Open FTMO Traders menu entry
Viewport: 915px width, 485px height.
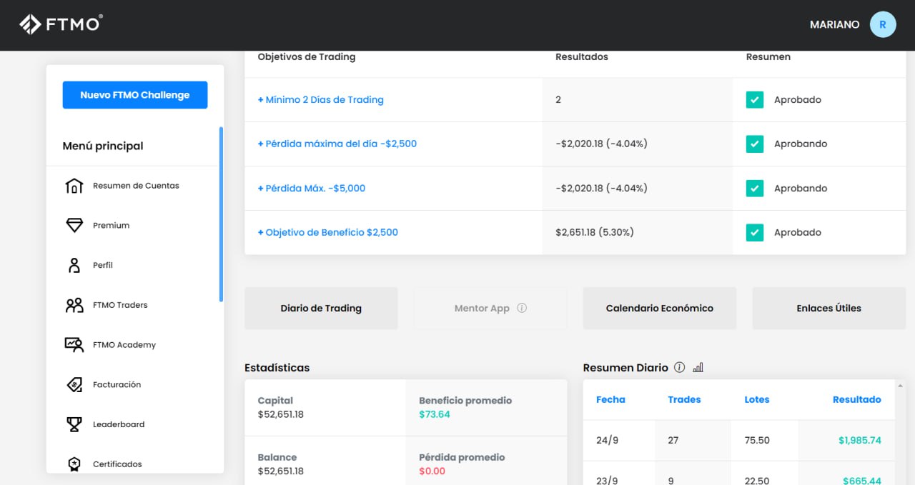pos(120,305)
